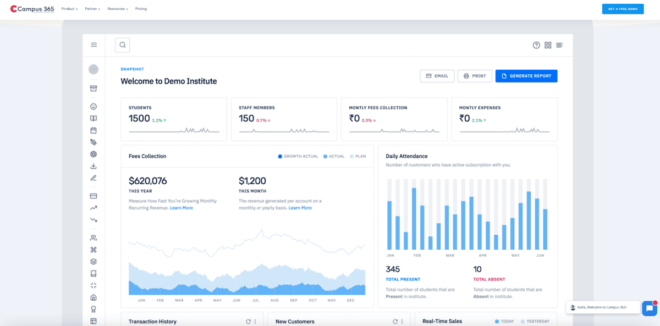Open the users group sidebar icon
660x326 pixels.
coord(94,238)
